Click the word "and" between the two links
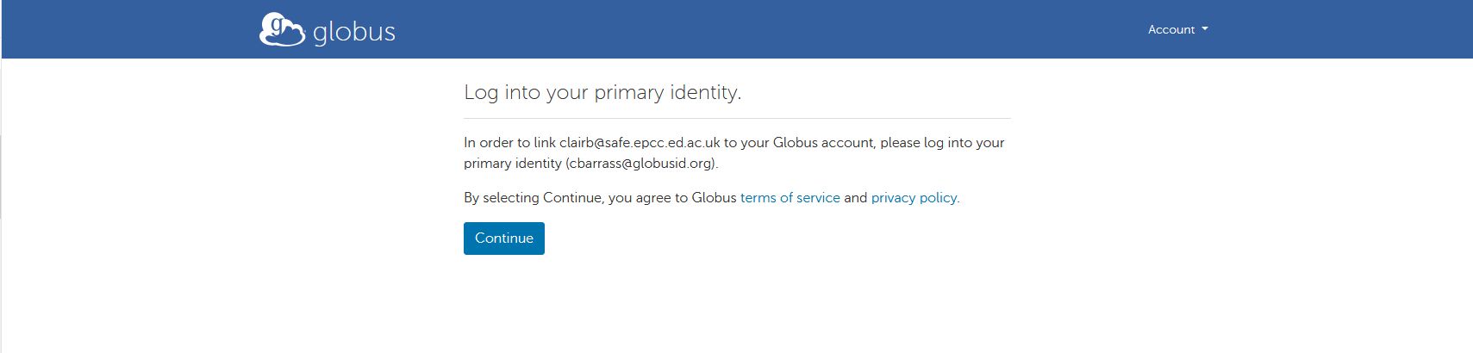 pos(855,198)
